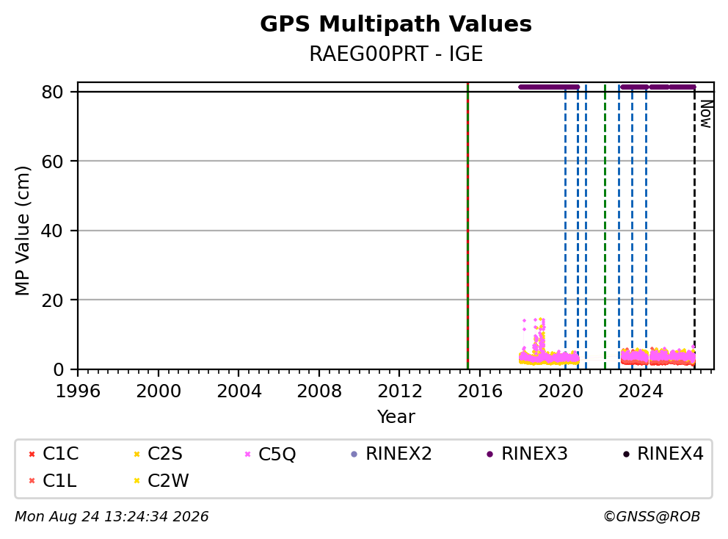Click the MP Value (cm) axis label
This screenshot has width=728, height=539.
[22, 231]
